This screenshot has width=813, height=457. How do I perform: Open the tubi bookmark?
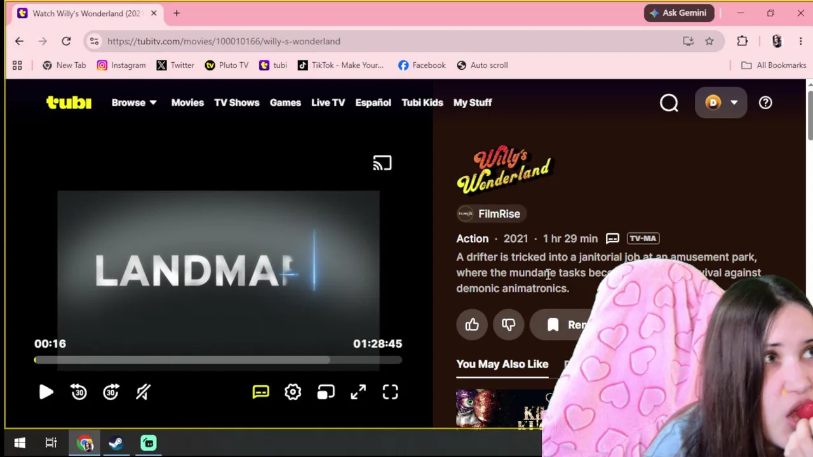[273, 65]
